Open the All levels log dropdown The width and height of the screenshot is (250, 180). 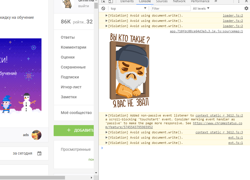pos(201,9)
